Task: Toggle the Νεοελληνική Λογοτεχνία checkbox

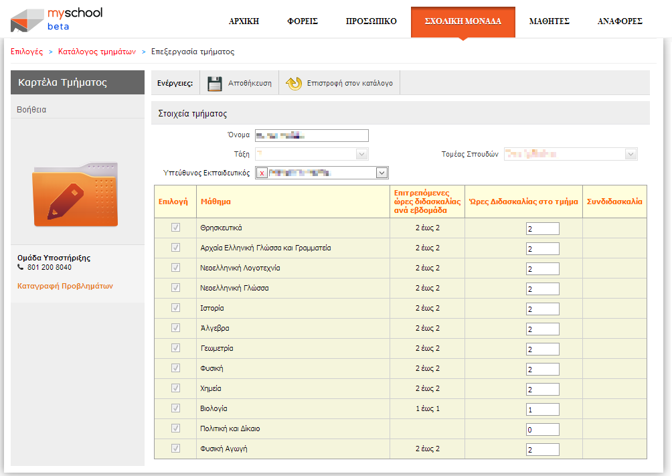Action: point(176,268)
